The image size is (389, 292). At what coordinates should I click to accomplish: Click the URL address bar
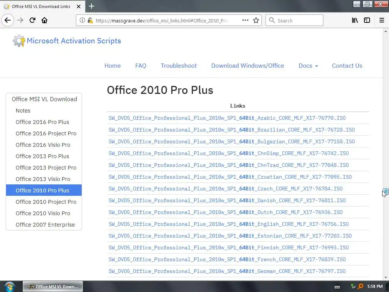pyautogui.click(x=161, y=21)
